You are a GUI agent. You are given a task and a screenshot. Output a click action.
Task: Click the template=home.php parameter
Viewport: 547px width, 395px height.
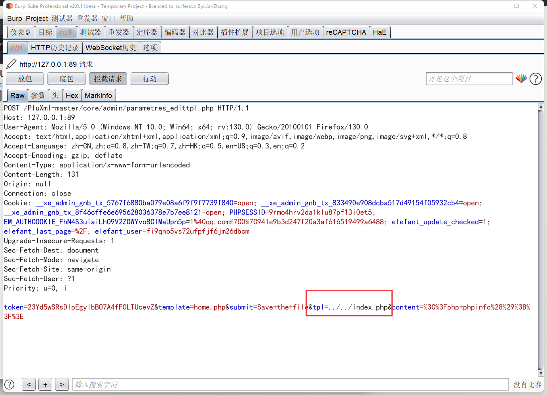[x=192, y=307]
